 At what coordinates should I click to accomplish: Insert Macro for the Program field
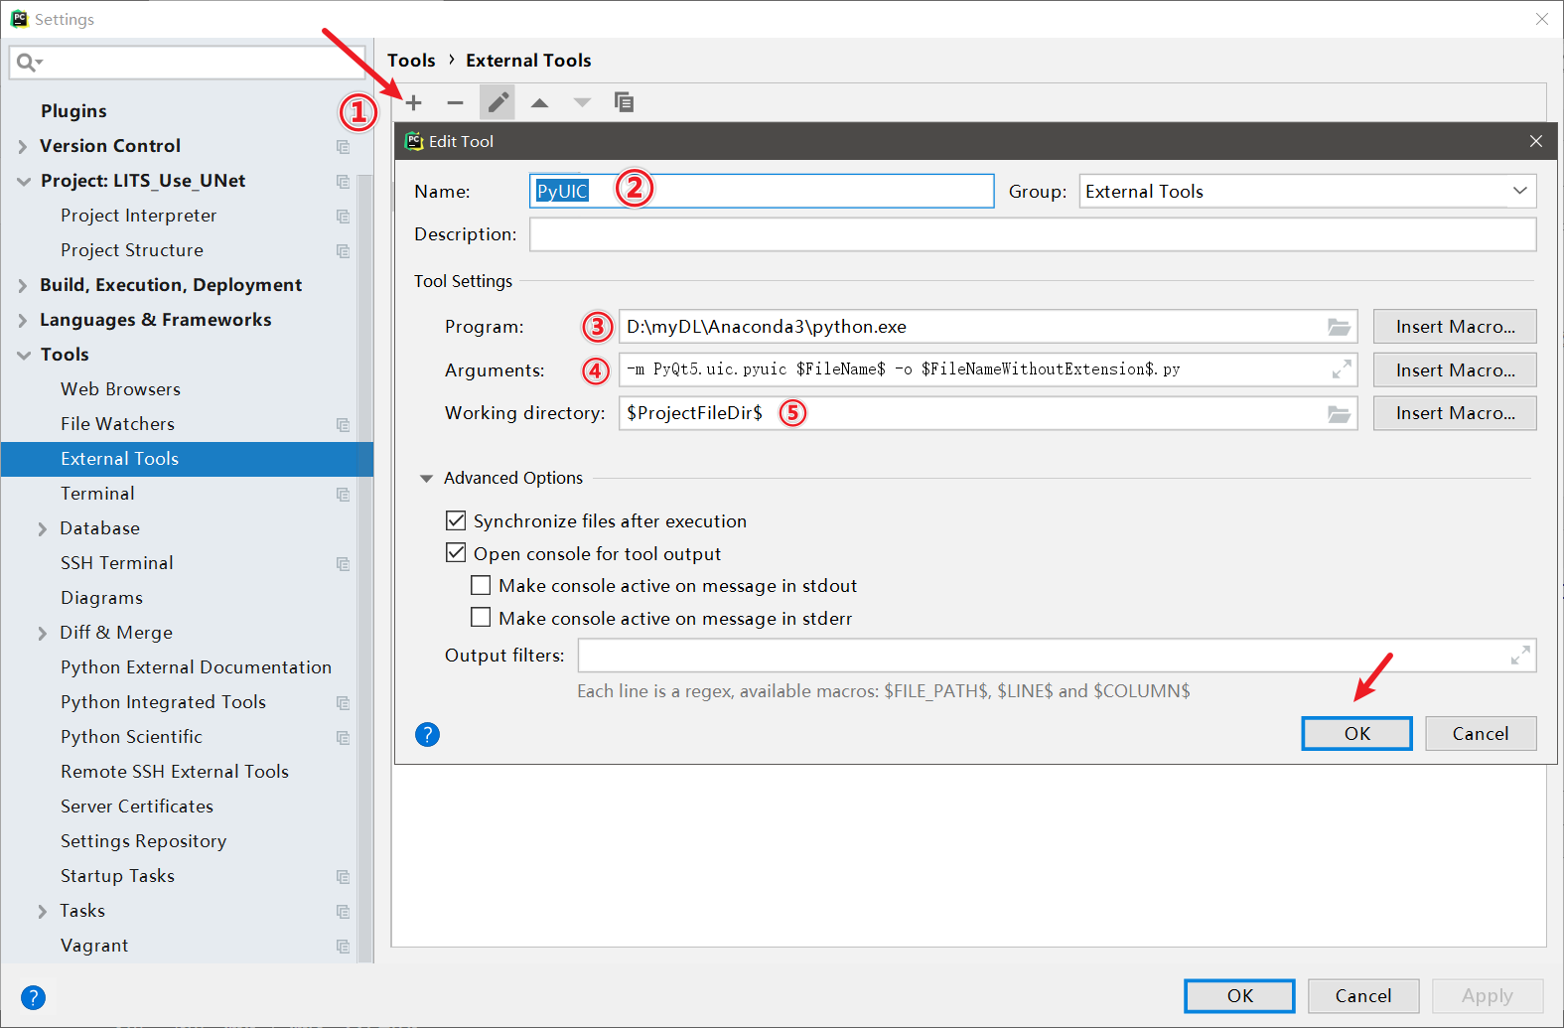1455,327
